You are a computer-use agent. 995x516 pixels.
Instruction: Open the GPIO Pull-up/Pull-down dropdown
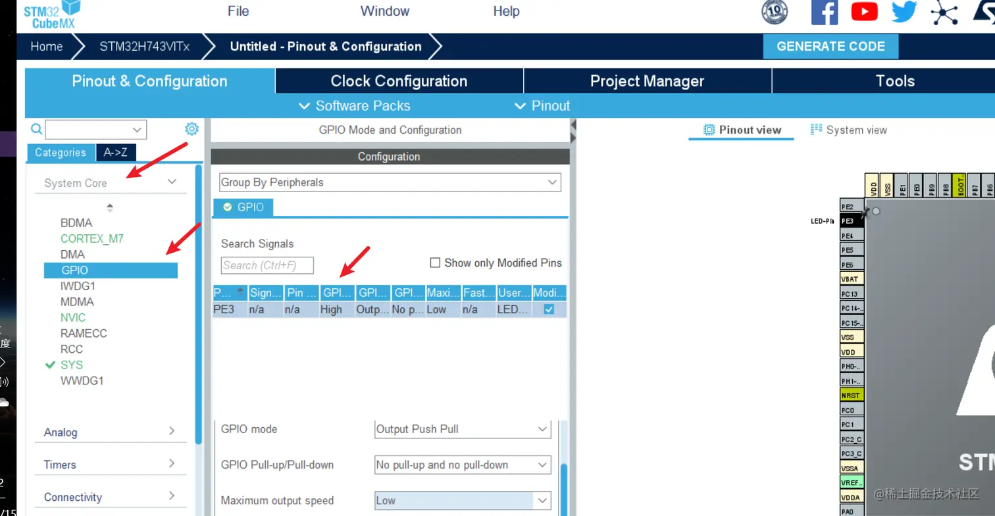[x=463, y=465]
